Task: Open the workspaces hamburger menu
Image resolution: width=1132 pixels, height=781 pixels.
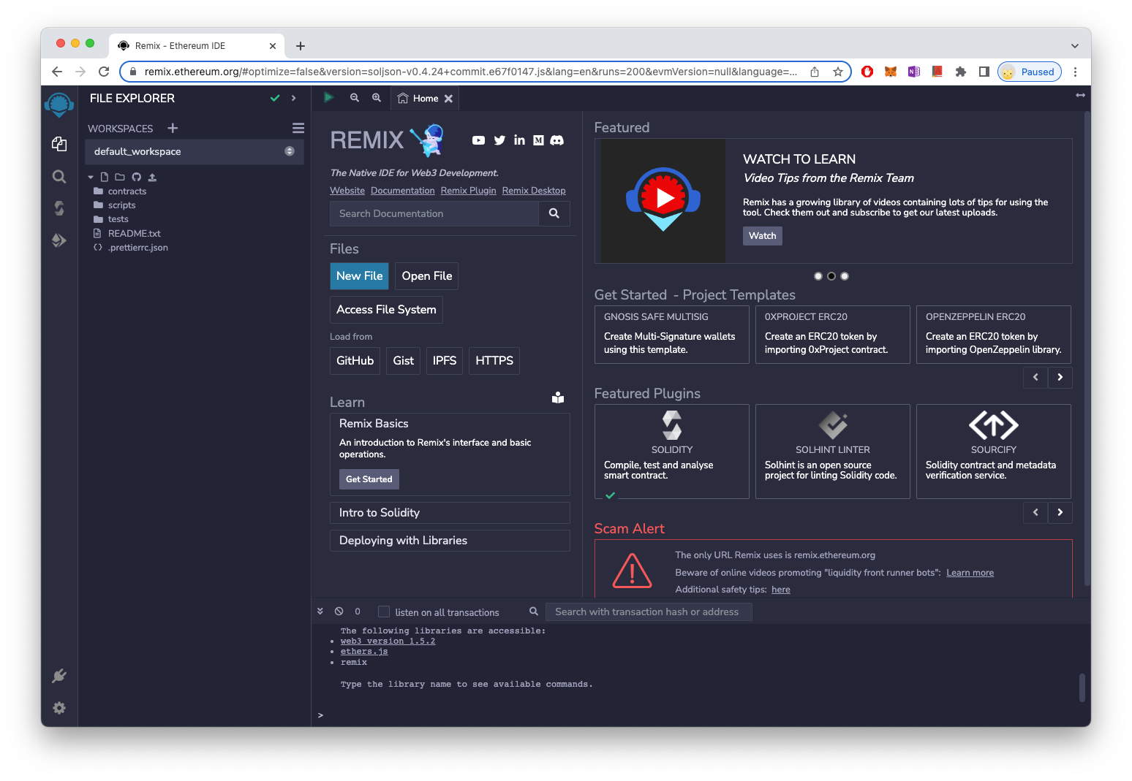Action: tap(298, 129)
